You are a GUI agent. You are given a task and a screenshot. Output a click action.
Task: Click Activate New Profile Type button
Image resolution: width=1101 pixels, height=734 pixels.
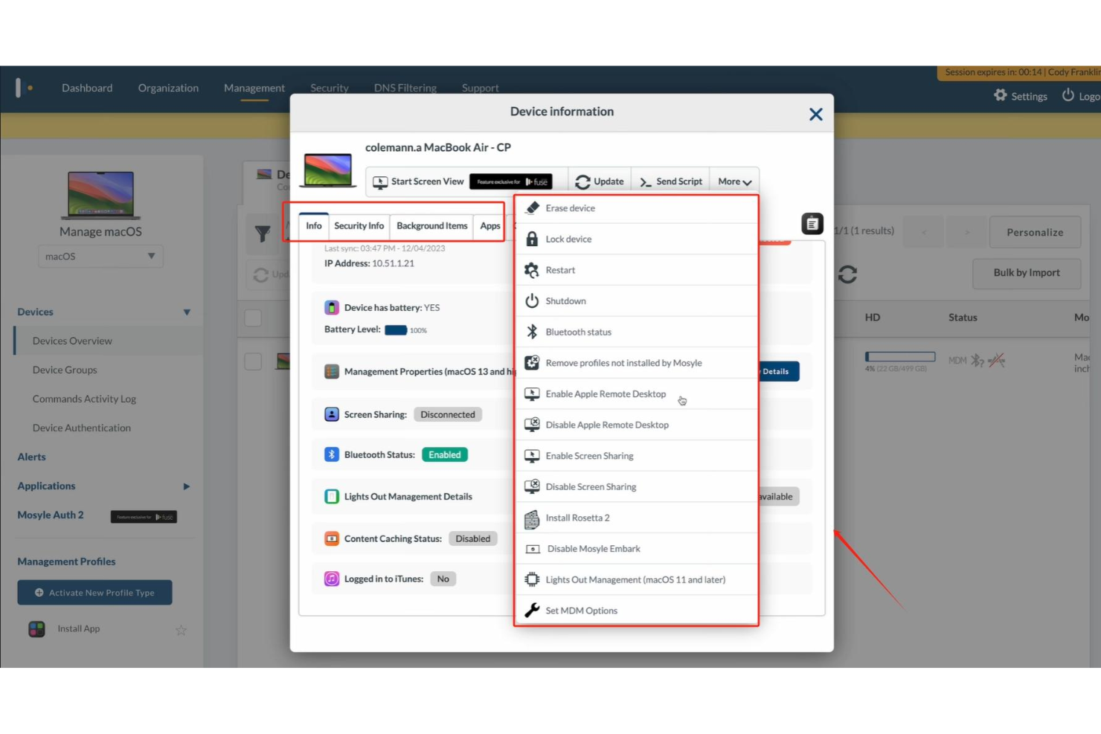[94, 593]
